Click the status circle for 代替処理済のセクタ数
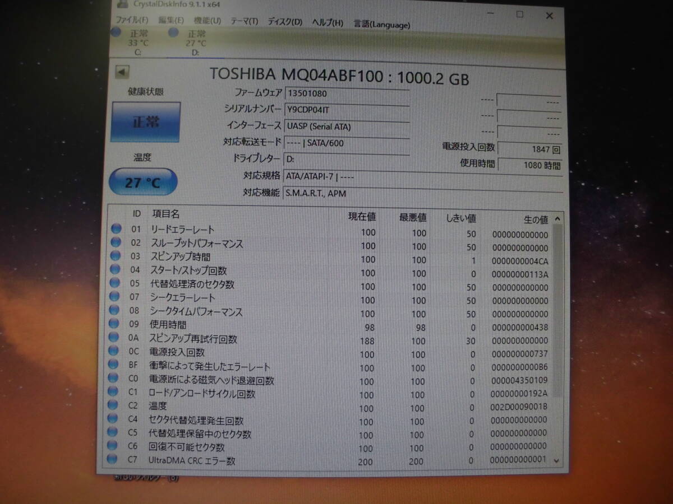673x504 pixels. pos(116,282)
